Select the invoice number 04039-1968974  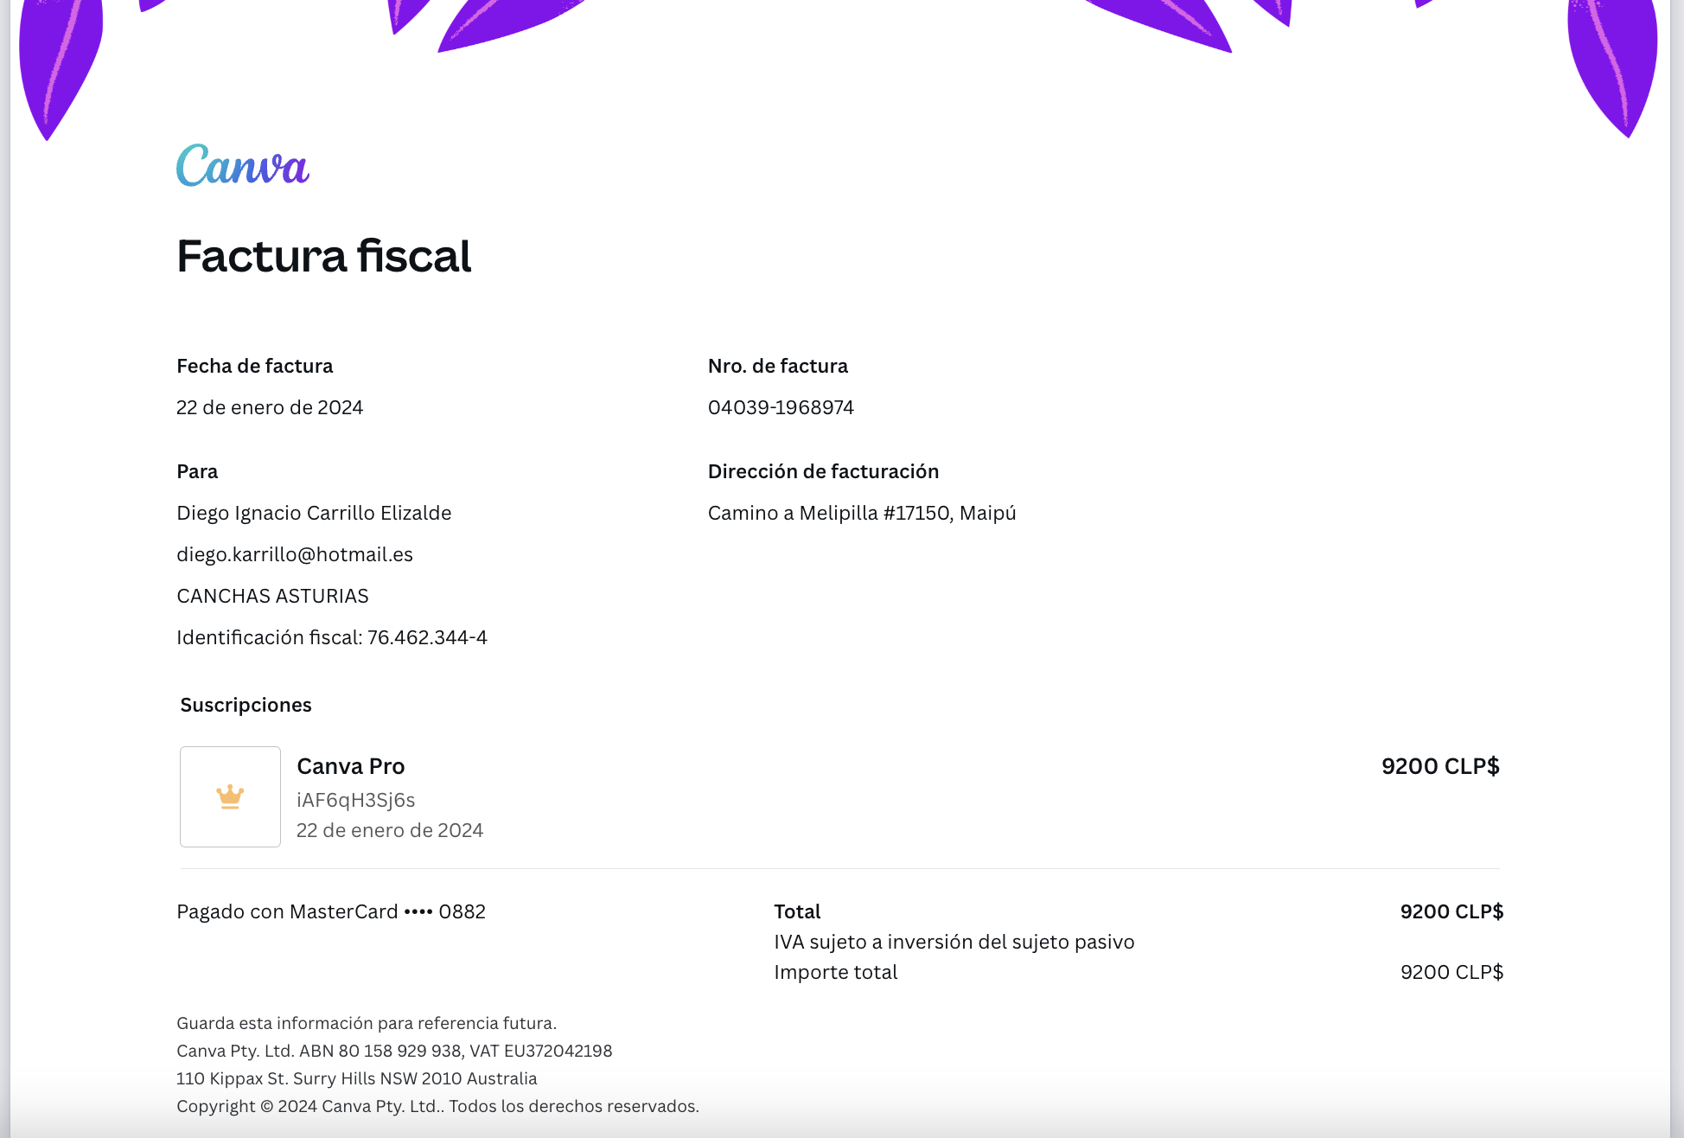781,407
